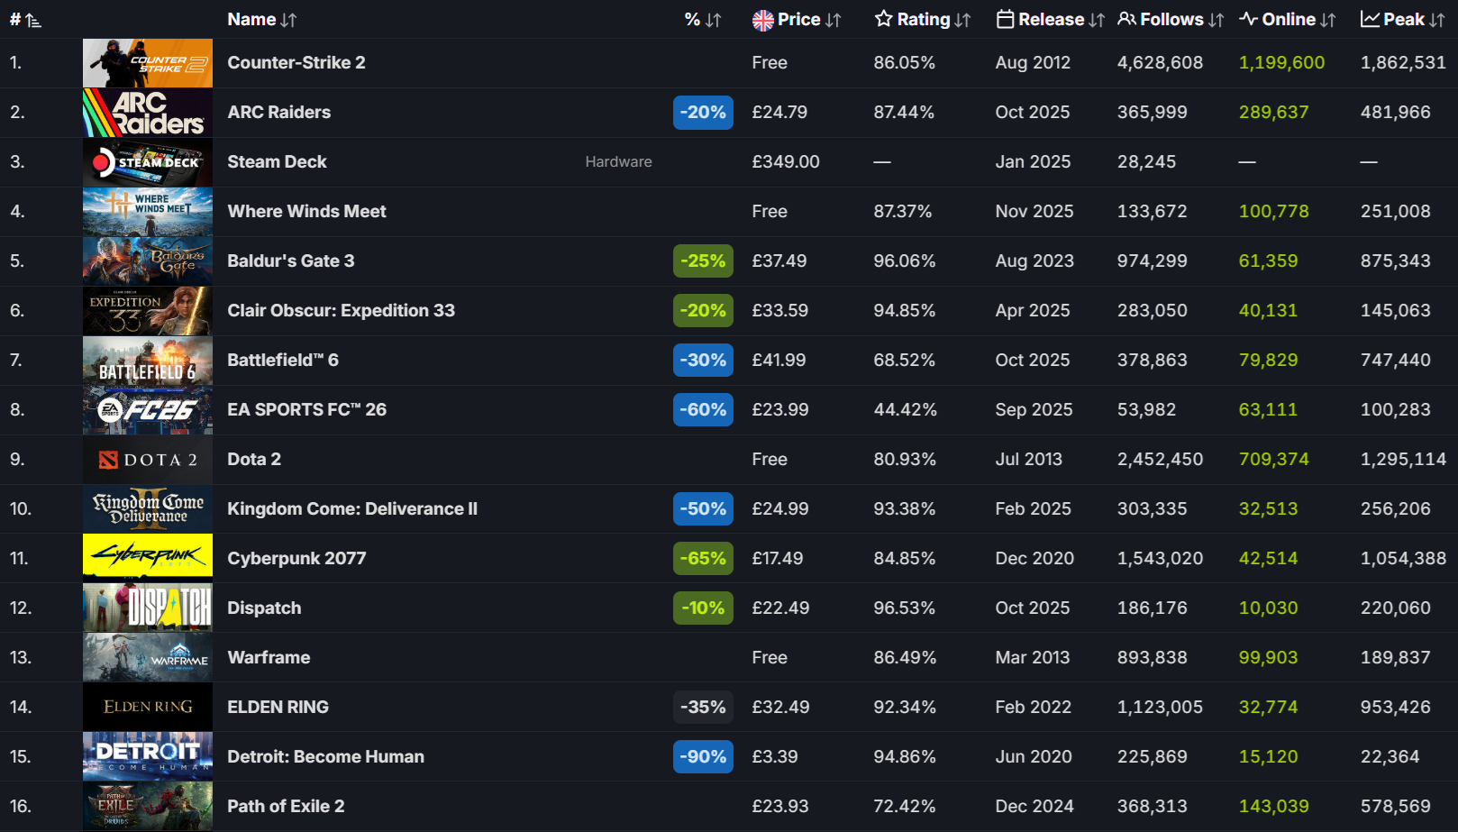Click the chart icon in Peak header
Screen dimensions: 1458x832
pyautogui.click(x=1370, y=19)
